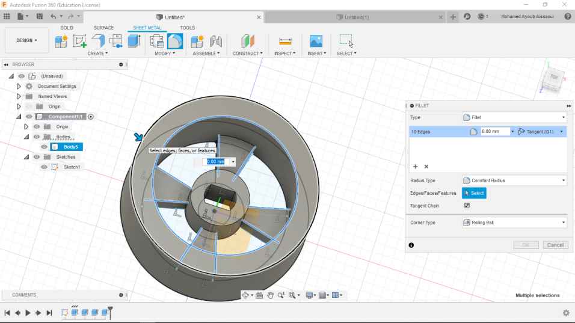
Task: Select the Measure inspect icon
Action: point(285,41)
